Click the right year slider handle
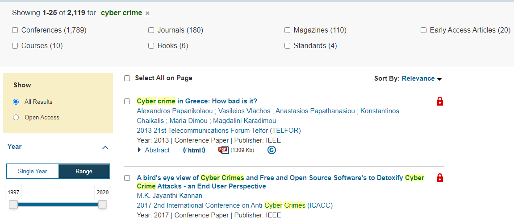 (103, 205)
